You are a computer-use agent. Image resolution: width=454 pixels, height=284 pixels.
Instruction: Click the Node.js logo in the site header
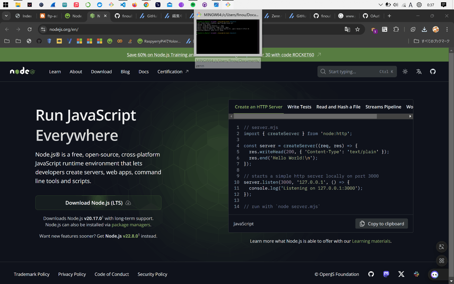tap(22, 71)
